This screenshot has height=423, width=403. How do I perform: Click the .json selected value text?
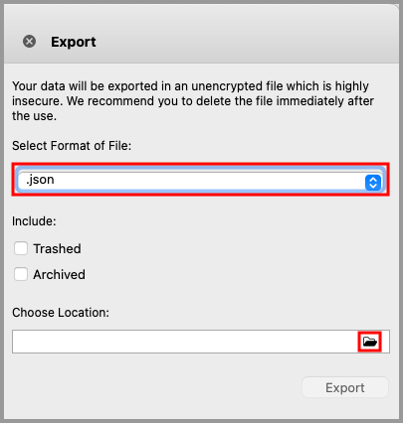40,180
